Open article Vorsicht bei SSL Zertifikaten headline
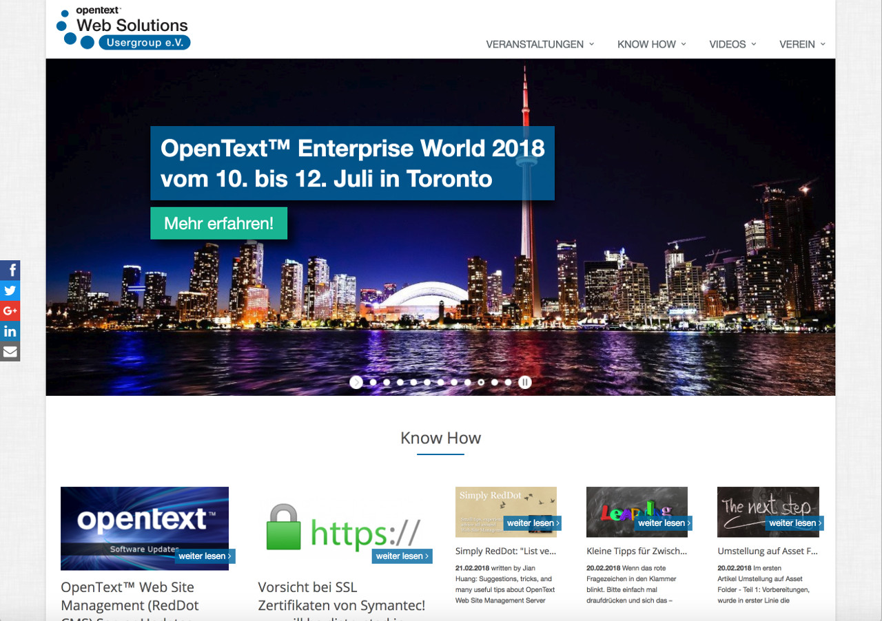 [x=342, y=600]
